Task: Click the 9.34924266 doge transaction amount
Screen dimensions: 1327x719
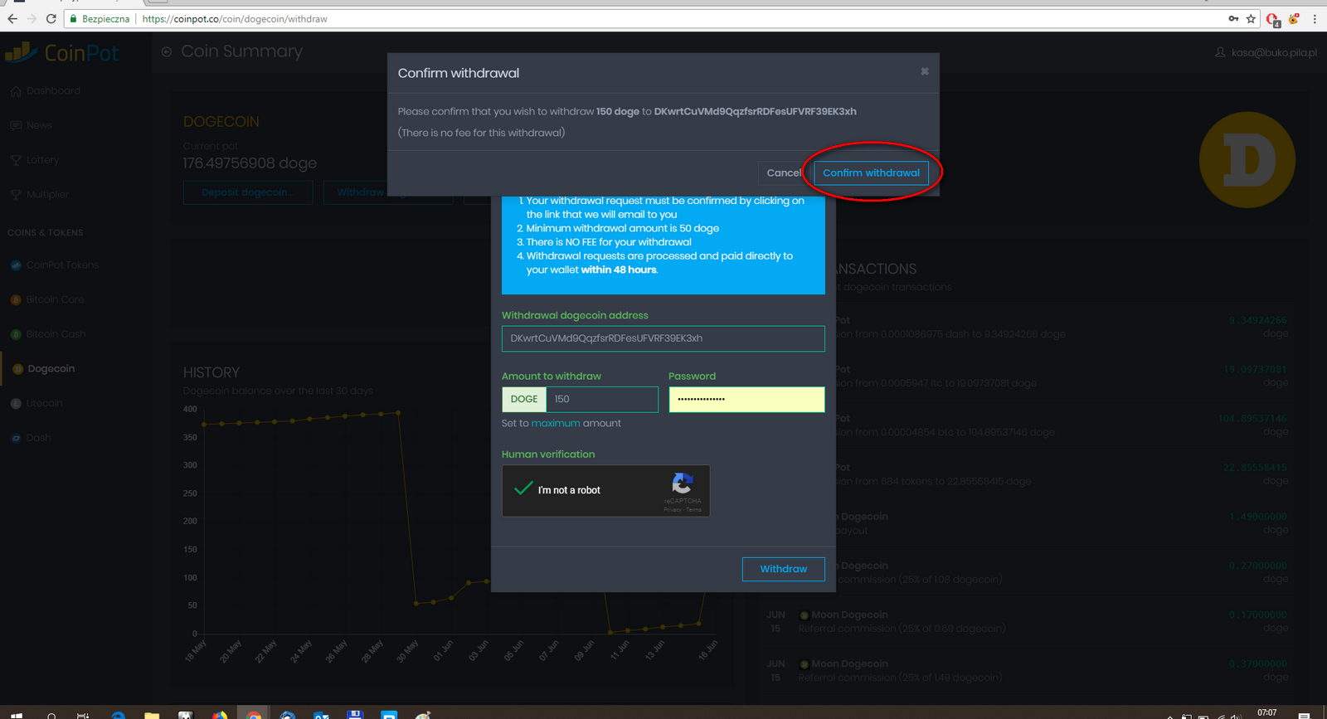Action: 1257,320
